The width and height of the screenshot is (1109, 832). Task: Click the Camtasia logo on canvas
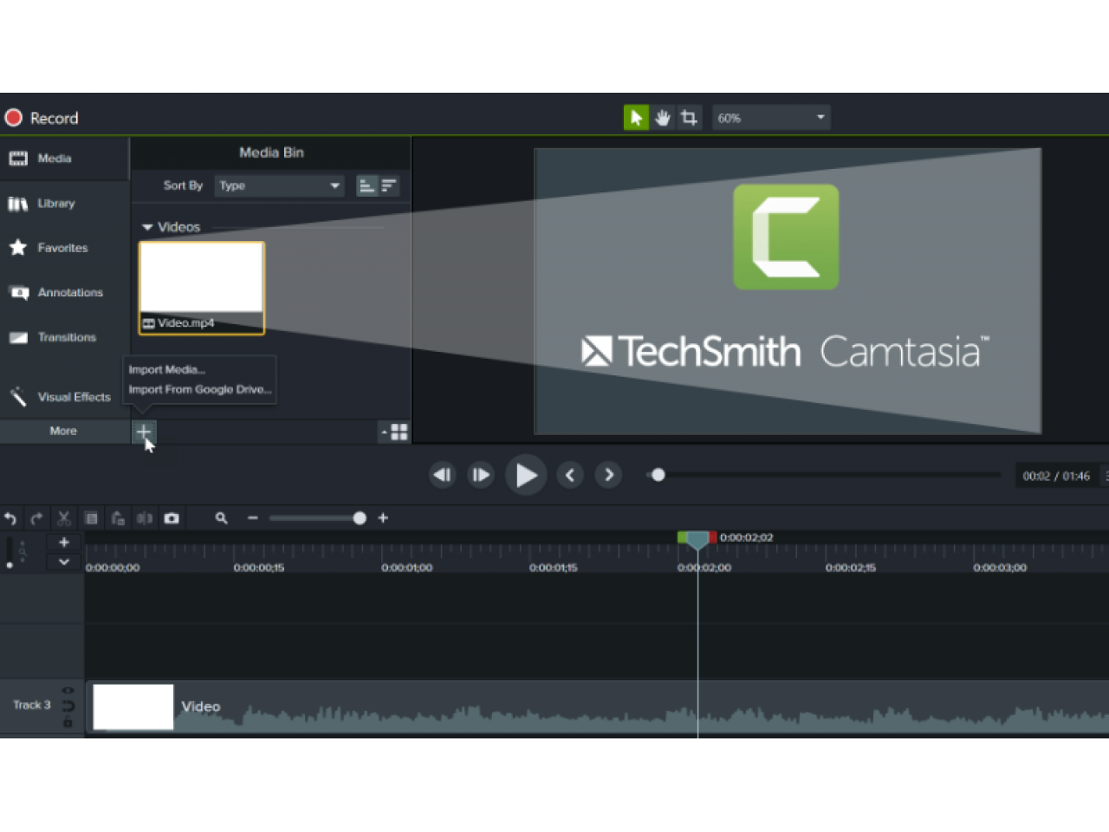(786, 237)
